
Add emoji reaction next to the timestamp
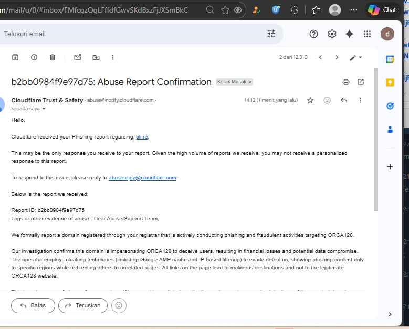[x=327, y=100]
